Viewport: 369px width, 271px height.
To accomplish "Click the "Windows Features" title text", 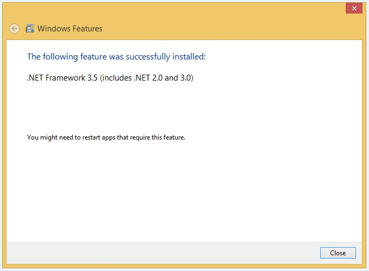I will (70, 29).
